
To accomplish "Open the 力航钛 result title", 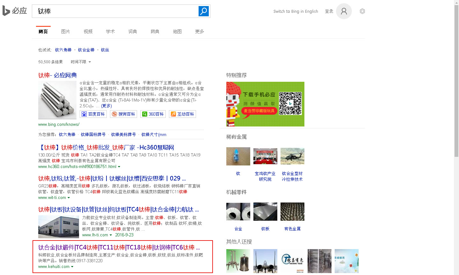I will 119,209.
